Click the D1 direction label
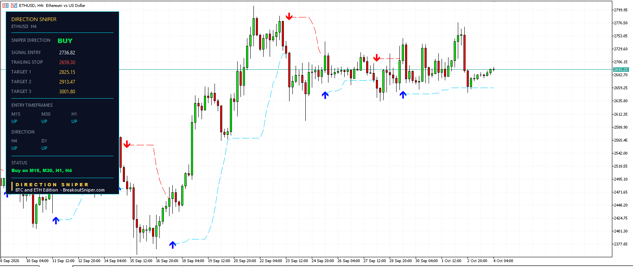The width and height of the screenshot is (633, 267). click(x=44, y=141)
